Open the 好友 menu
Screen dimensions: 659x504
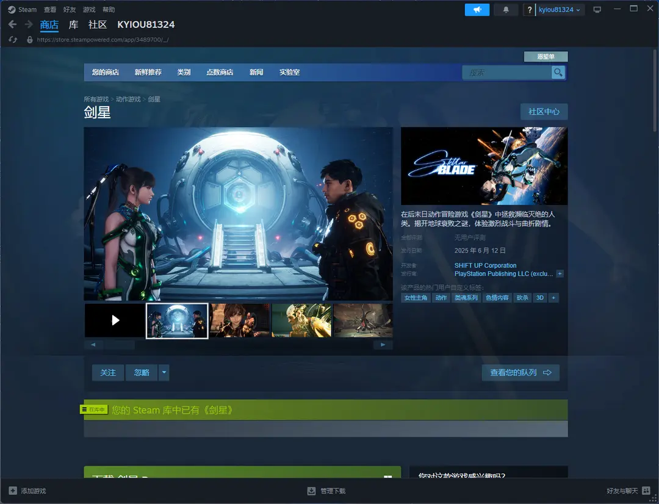(x=70, y=10)
